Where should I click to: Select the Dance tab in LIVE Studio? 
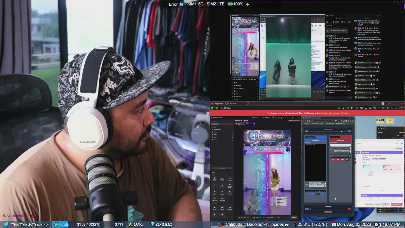point(246,121)
